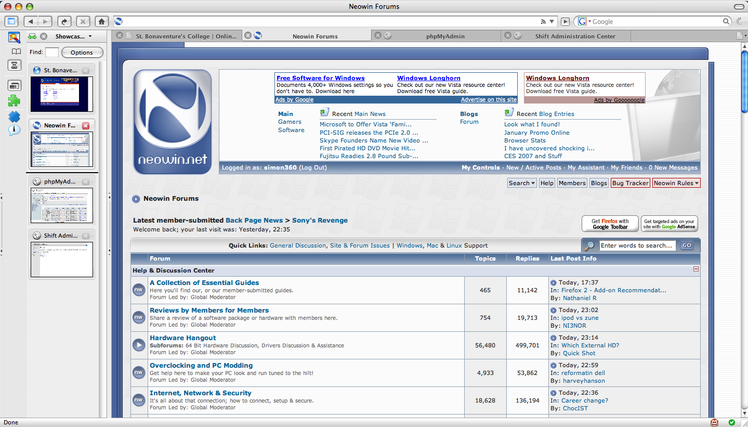Image resolution: width=748 pixels, height=427 pixels.
Task: Open the Neowin Rules dropdown button
Action: coord(676,183)
